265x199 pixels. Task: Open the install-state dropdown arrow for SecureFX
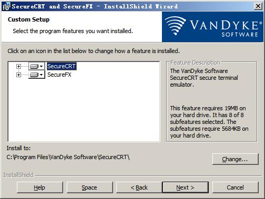coord(41,75)
